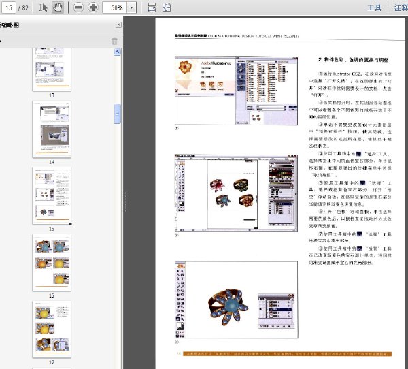Click the 50% zoom level field
Viewport: 408px width, 369px height.
[115, 7]
